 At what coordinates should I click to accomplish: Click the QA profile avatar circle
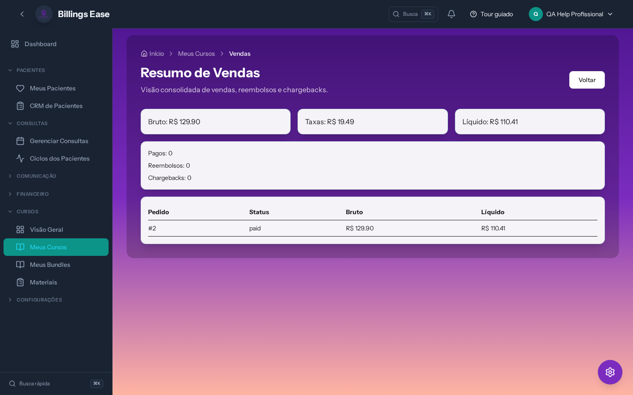click(x=535, y=14)
